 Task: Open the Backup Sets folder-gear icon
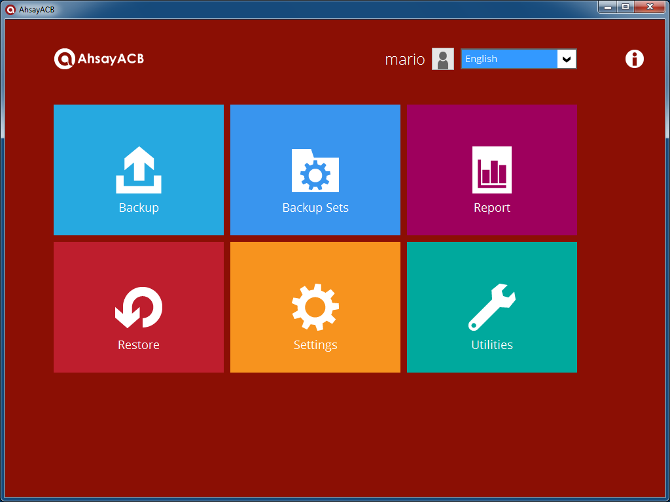[x=315, y=171]
